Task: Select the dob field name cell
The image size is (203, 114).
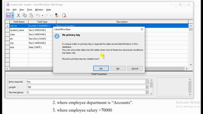Action: [19, 47]
